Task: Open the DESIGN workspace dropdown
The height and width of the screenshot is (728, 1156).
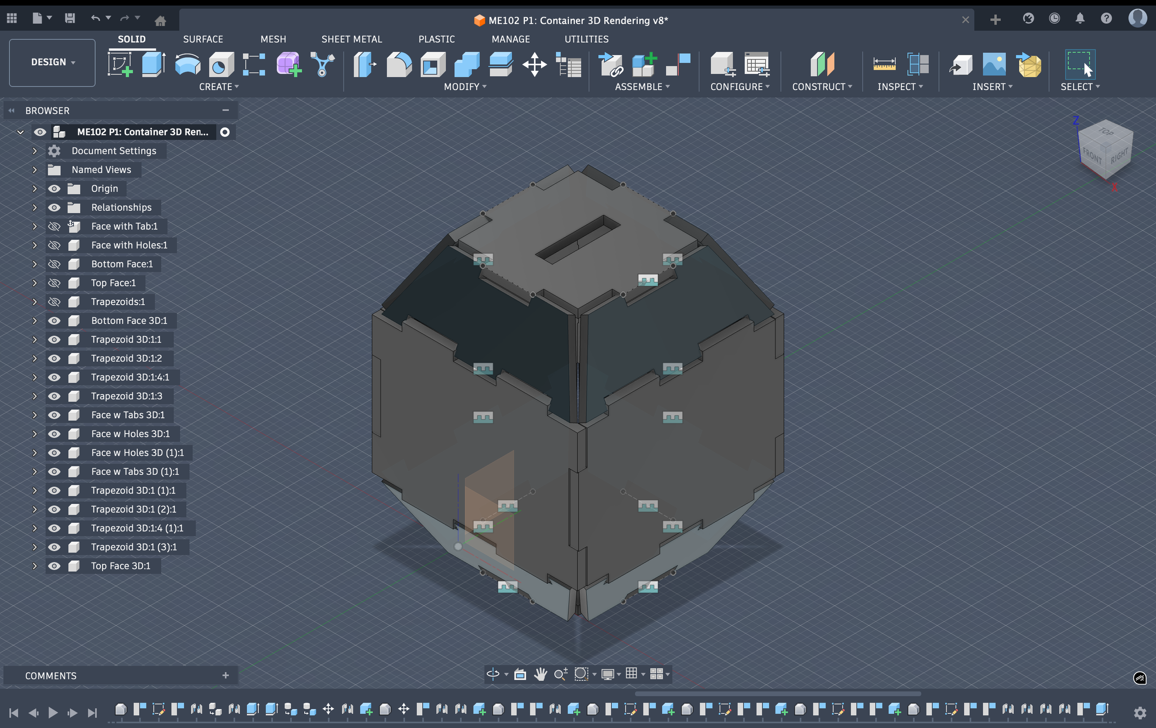Action: tap(52, 62)
